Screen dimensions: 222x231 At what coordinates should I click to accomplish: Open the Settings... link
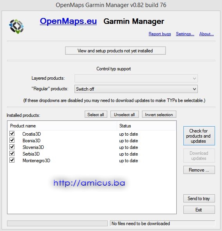[x=185, y=34]
